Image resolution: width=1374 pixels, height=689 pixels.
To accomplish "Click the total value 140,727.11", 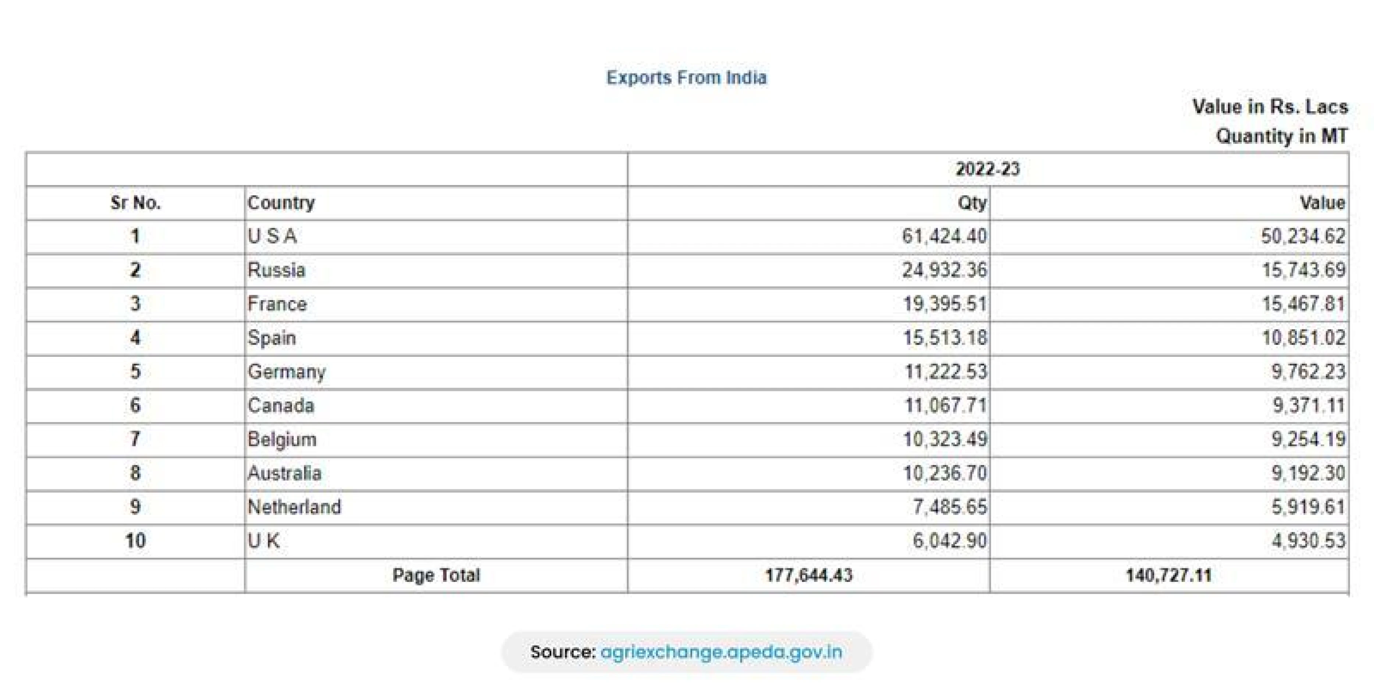I will (x=1168, y=575).
